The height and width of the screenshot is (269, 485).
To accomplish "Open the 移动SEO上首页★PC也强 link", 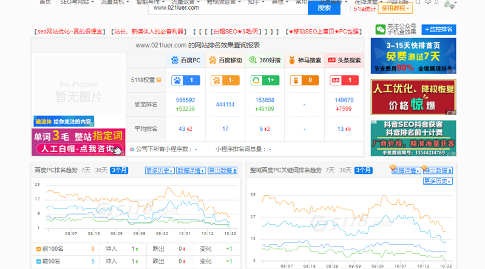I will (x=324, y=32).
